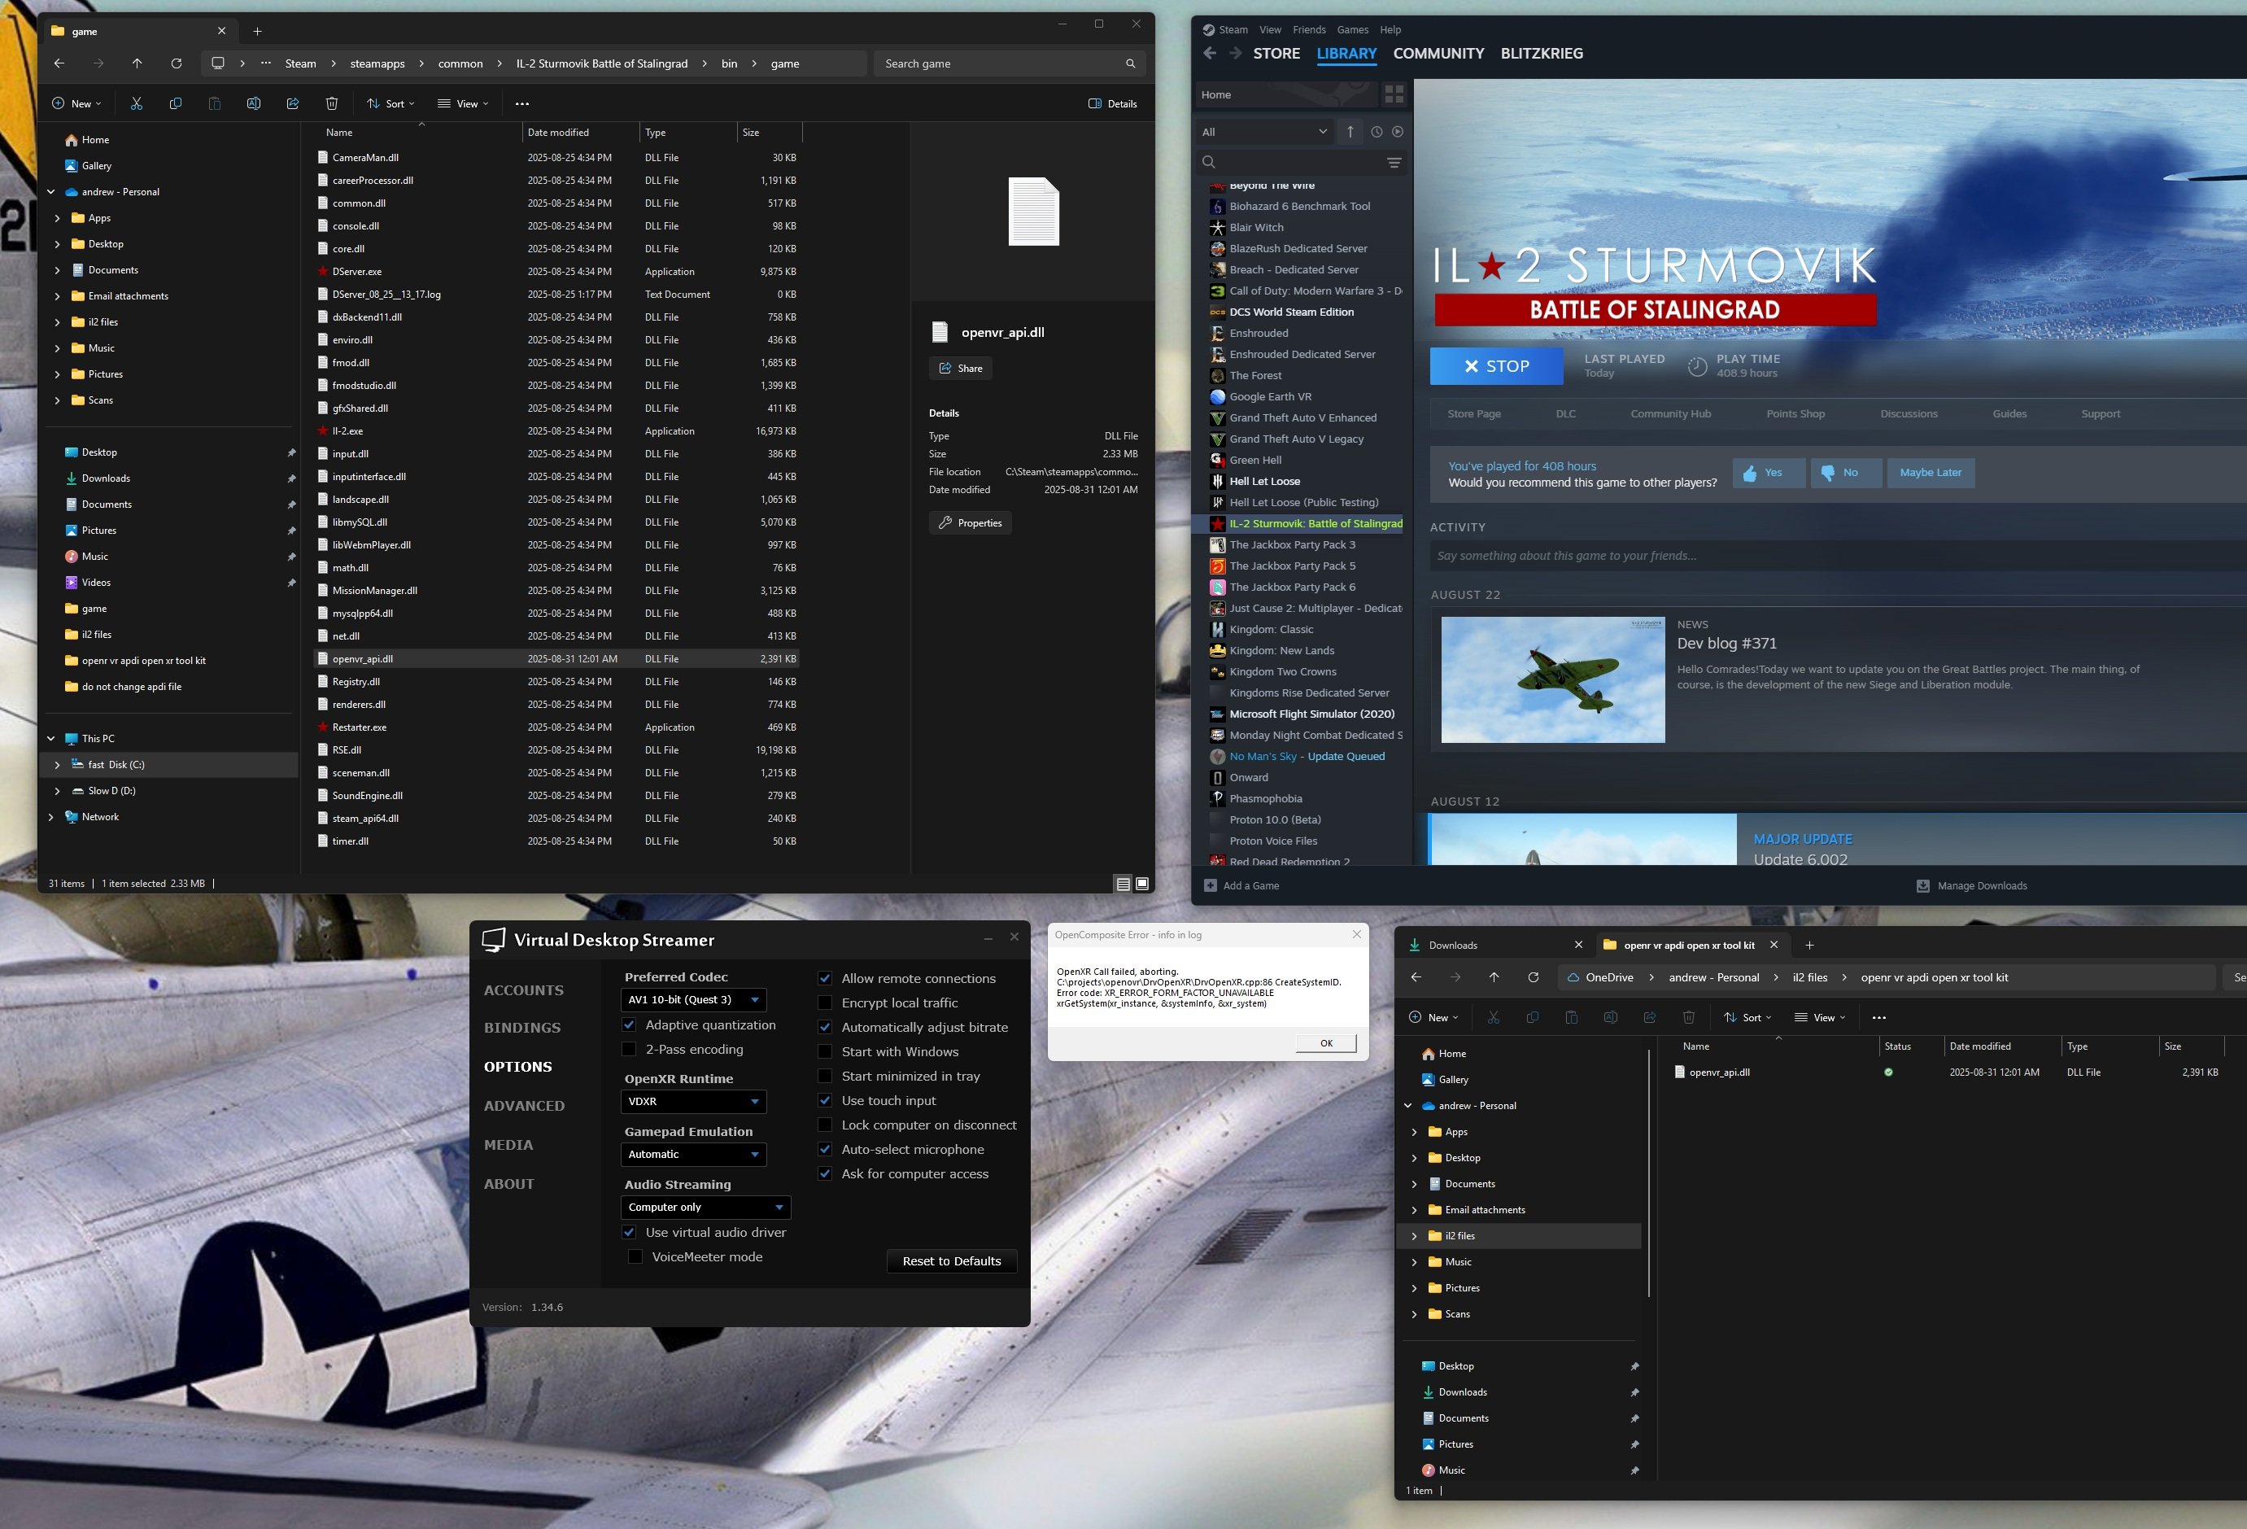Viewport: 2247px width, 1529px height.
Task: Click thumbs-up Yes recommendation button
Action: pos(1768,473)
